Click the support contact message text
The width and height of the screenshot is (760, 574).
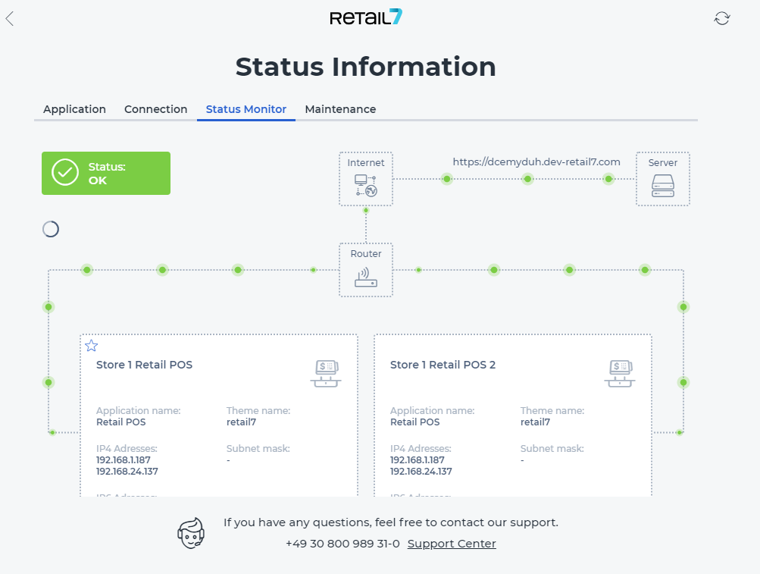(391, 522)
